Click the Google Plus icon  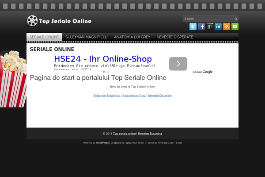[210, 27]
